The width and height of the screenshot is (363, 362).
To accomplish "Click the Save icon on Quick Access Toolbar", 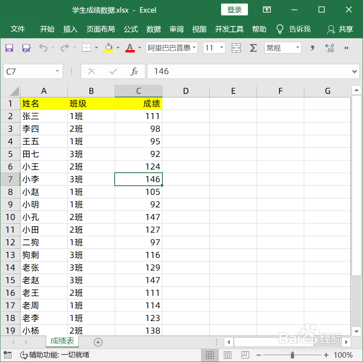I will 9,48.
